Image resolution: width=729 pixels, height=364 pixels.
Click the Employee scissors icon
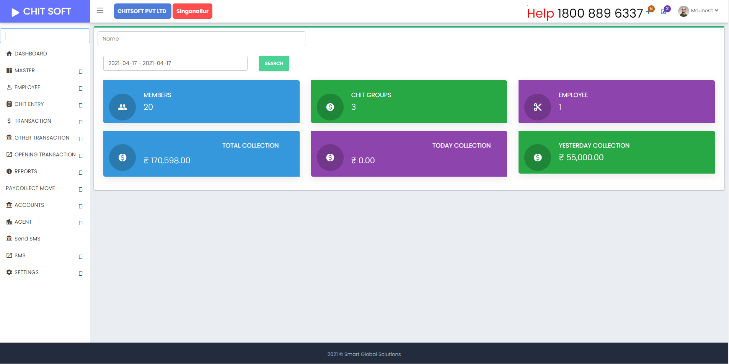[537, 107]
